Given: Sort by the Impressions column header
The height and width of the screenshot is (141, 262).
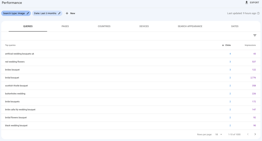Looking at the screenshot, I should [250, 45].
